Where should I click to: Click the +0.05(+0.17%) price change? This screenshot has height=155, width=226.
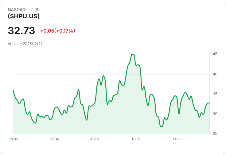pyautogui.click(x=57, y=31)
